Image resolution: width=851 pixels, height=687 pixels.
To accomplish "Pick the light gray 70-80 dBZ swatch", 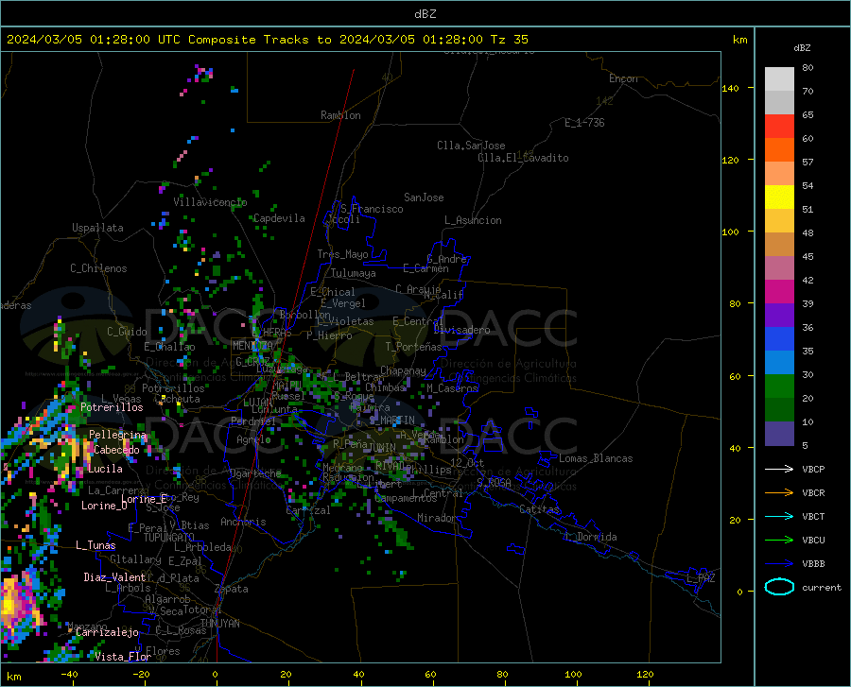I will tap(779, 79).
